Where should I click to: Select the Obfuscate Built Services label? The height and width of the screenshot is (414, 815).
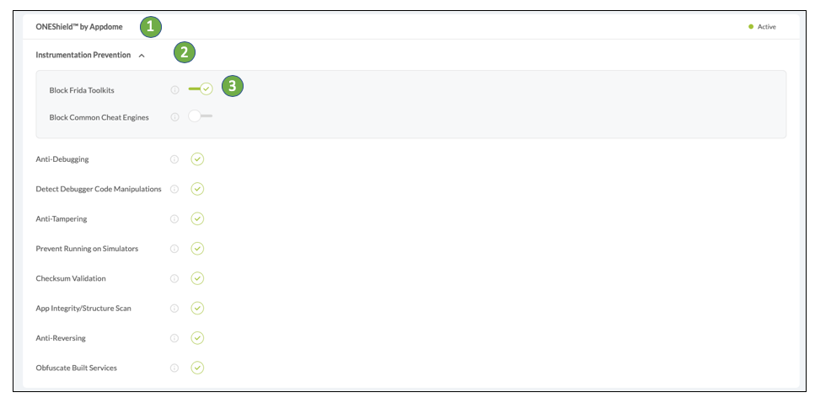pyautogui.click(x=77, y=368)
